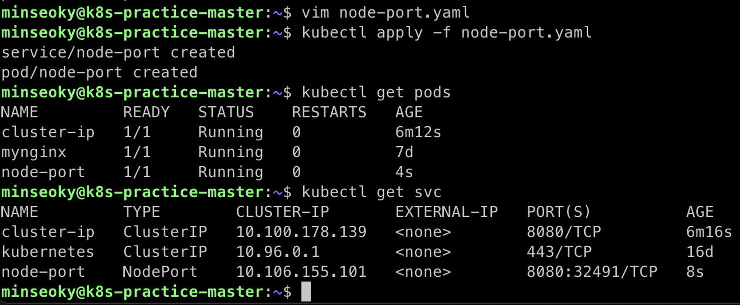
Task: Click the kubernetes service name
Action: pyautogui.click(x=48, y=252)
